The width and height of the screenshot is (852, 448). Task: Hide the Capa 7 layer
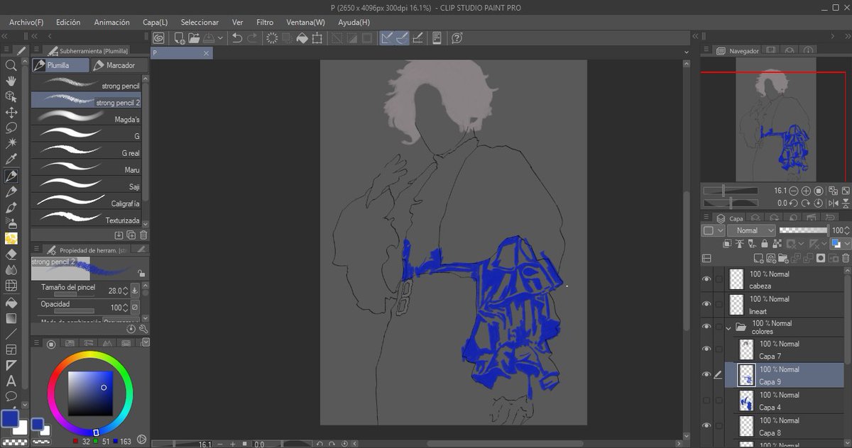[706, 349]
